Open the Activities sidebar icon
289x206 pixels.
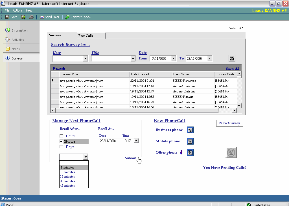point(8,39)
